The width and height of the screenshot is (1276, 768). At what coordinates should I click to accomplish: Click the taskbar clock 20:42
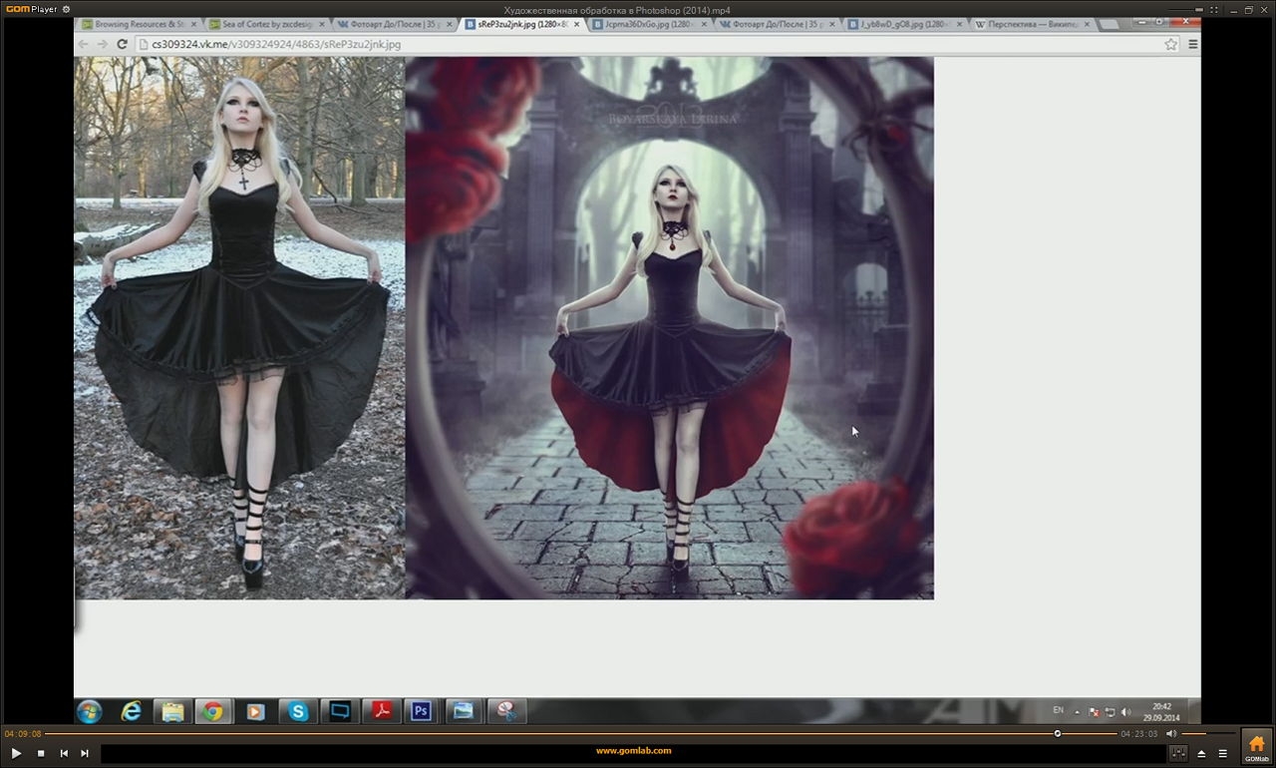(x=1161, y=711)
